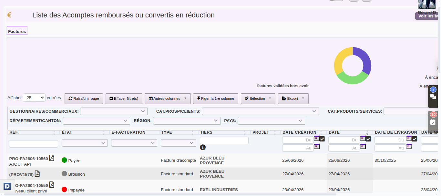Open PDF icon next to PRO-FA2606-10560

click(52, 158)
